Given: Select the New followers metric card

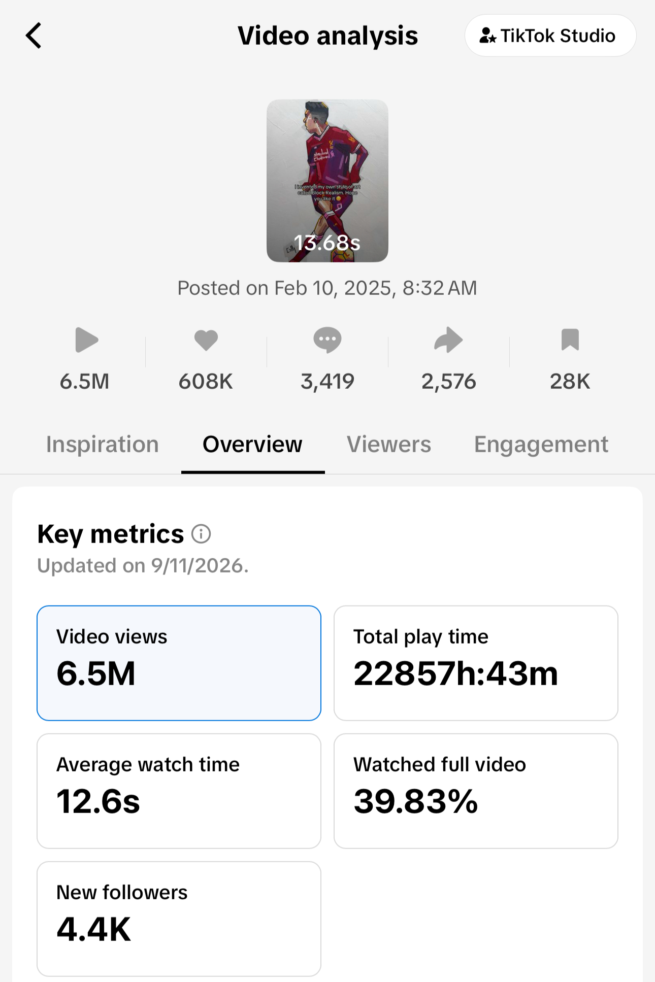Looking at the screenshot, I should (179, 919).
